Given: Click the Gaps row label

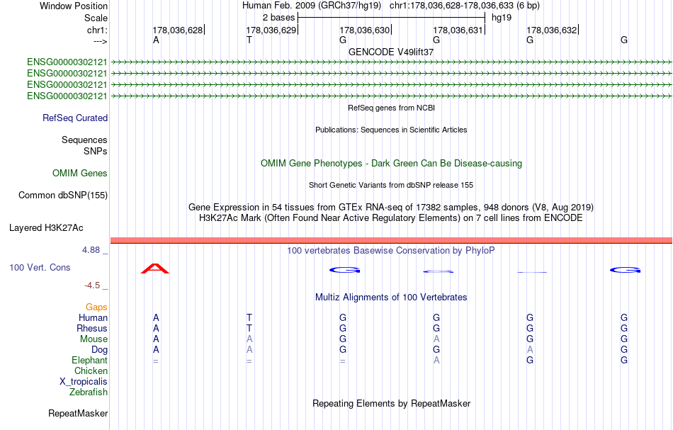Looking at the screenshot, I should coord(96,307).
